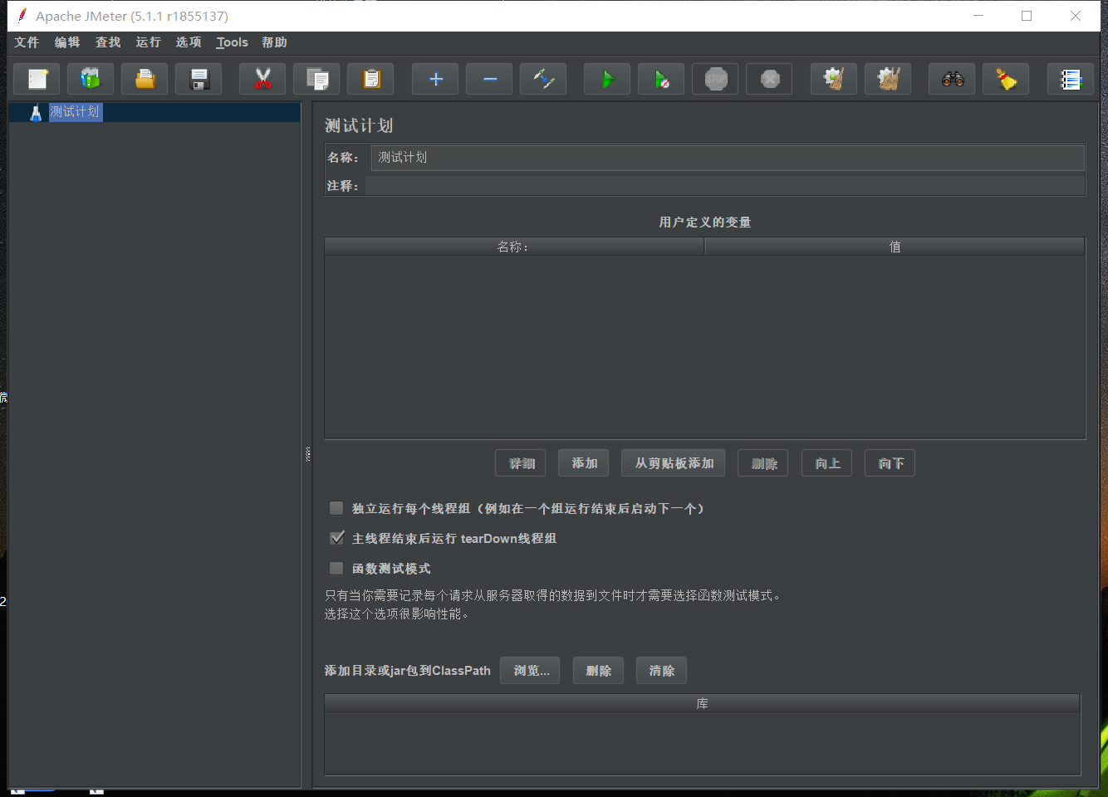Click the 注释 comment input field
Image resolution: width=1108 pixels, height=797 pixels.
[728, 185]
